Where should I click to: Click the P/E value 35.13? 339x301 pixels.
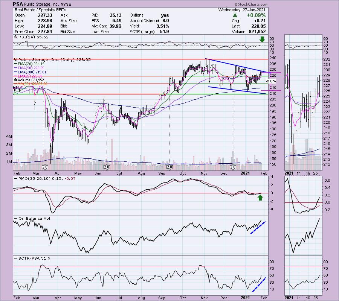pos(116,15)
